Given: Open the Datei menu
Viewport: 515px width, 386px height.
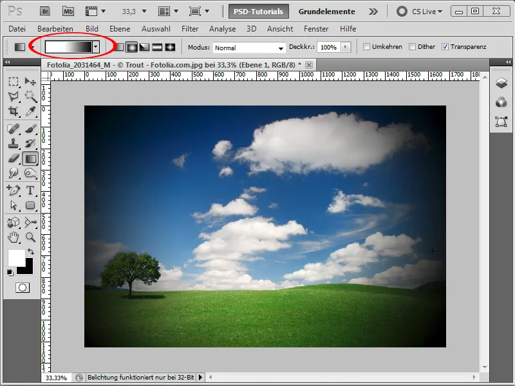Looking at the screenshot, I should coord(17,29).
